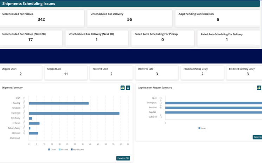Click the Appointment Request Summary title
Image resolution: width=262 pixels, height=163 pixels.
[x=155, y=88]
